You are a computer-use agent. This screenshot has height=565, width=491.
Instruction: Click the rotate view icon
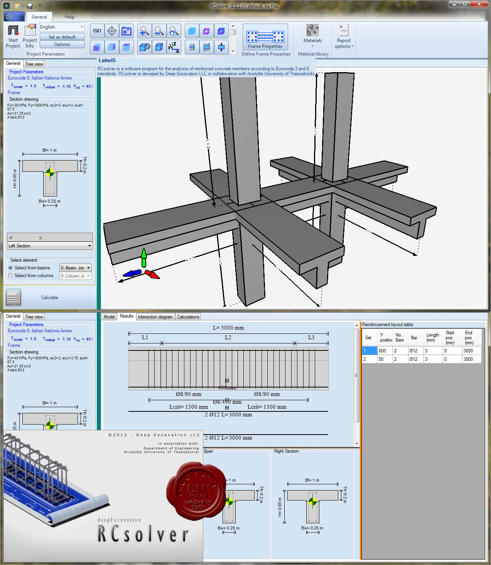coord(192,47)
